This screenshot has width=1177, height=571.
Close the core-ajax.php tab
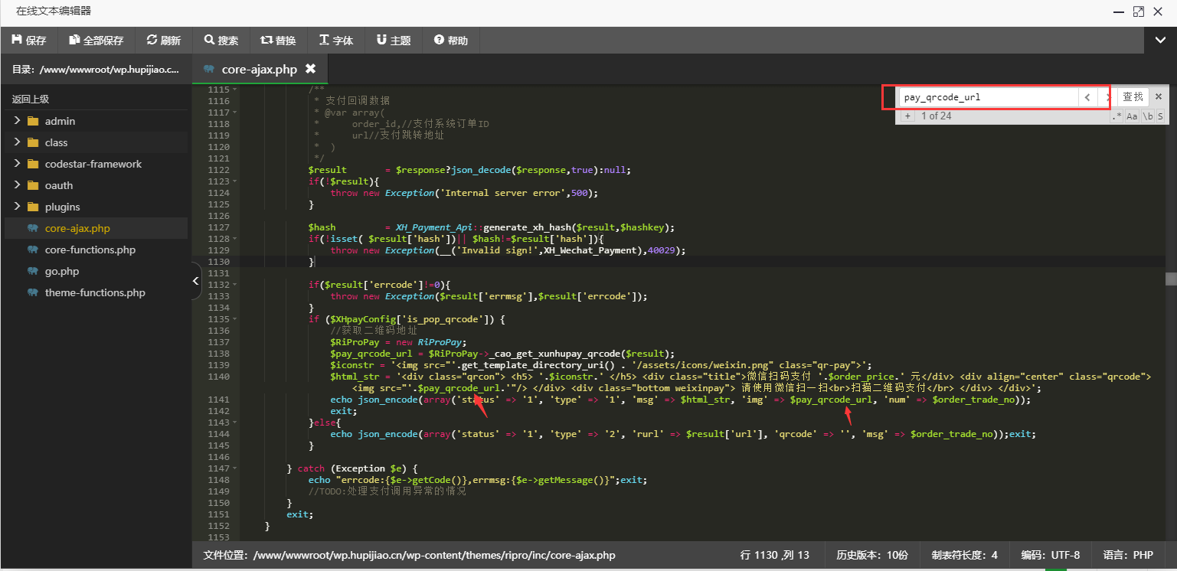(x=310, y=69)
